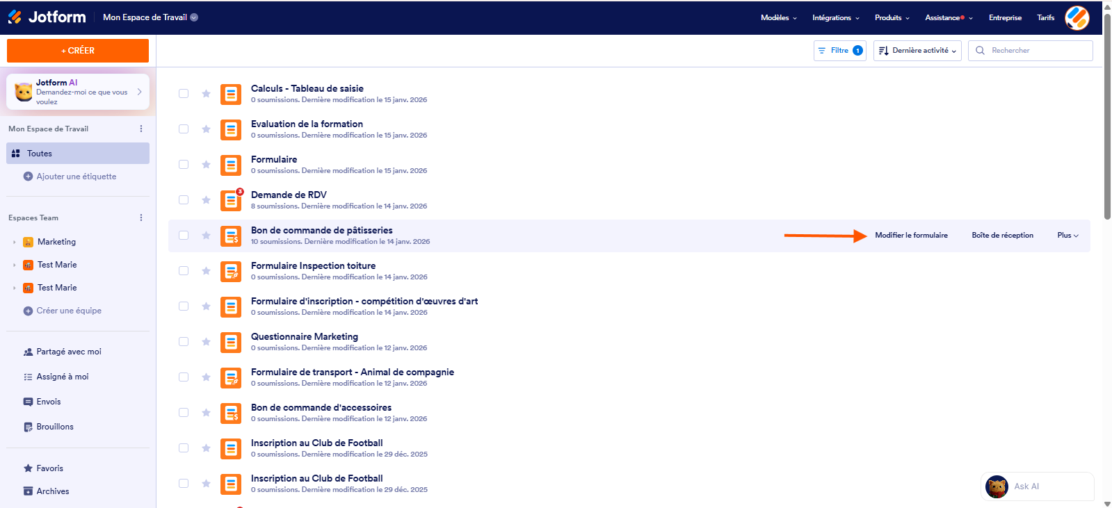Star the Calculs - Tableau de saisie form

click(x=206, y=94)
